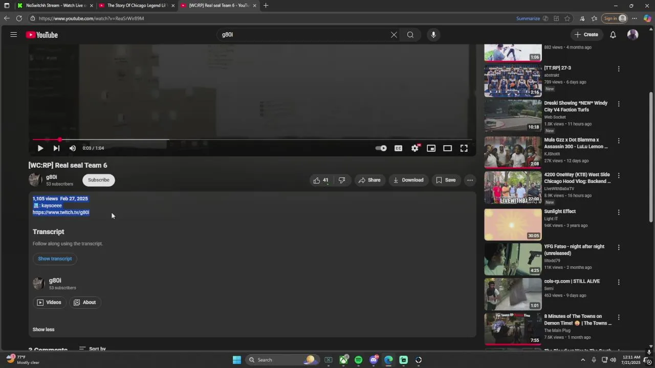The width and height of the screenshot is (655, 368).
Task: Open the Copilot icon
Action: pos(647,18)
